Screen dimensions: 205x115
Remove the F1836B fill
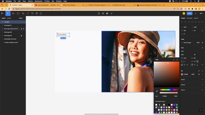[202, 74]
